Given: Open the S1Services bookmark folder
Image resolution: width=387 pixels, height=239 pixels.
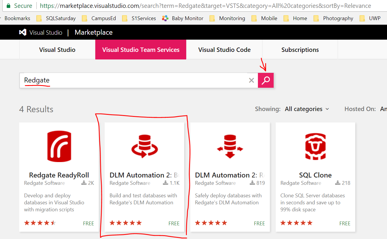Looking at the screenshot, I should pyautogui.click(x=139, y=18).
